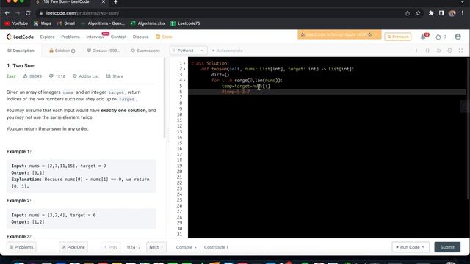Click the browser share icon

pos(408,13)
